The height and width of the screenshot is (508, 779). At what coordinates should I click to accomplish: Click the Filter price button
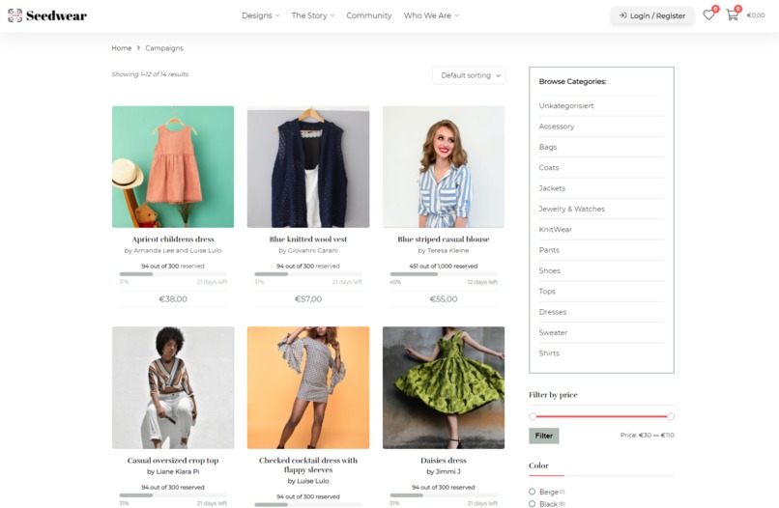tap(543, 436)
